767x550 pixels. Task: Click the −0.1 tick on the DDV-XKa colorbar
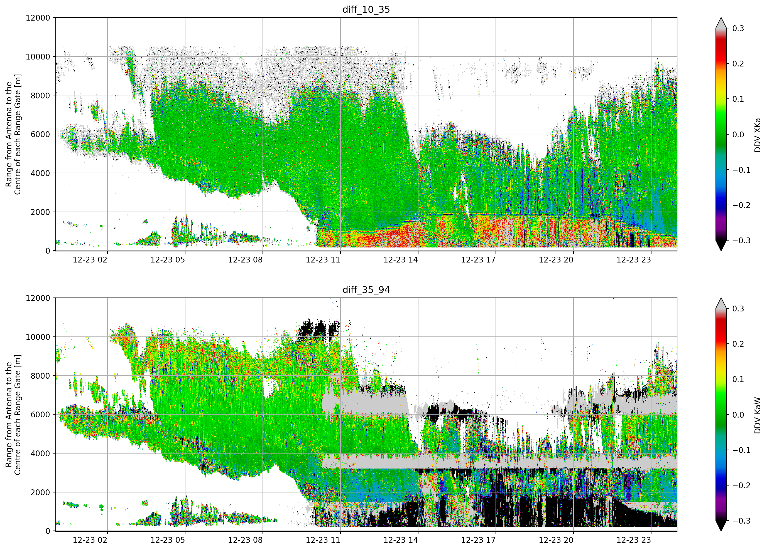741,170
